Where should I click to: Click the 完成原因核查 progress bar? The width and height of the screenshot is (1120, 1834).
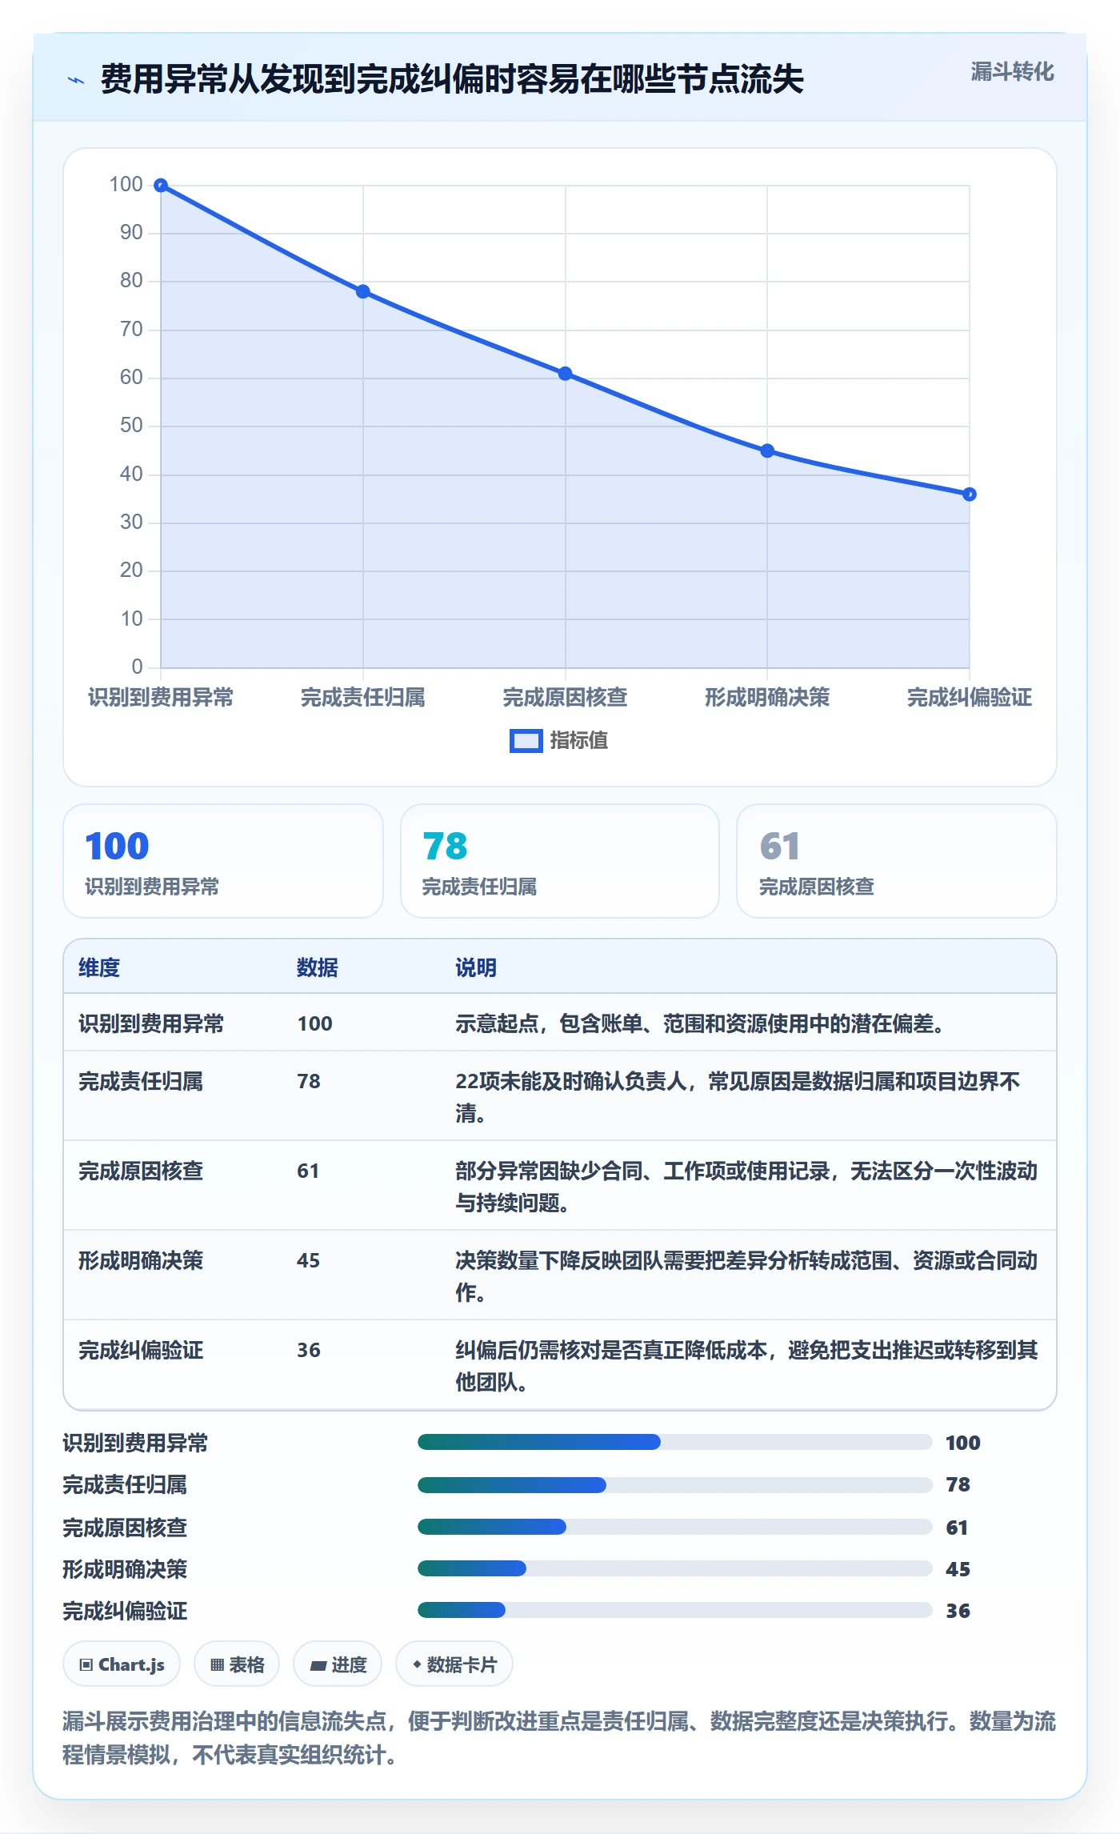(x=674, y=1527)
